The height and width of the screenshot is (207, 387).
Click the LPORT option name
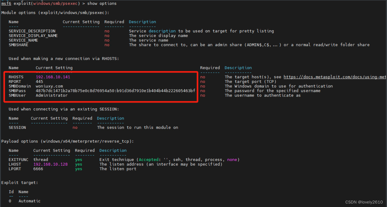pyautogui.click(x=15, y=169)
